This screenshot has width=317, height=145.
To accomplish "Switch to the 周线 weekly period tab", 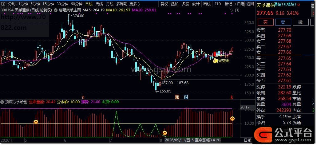I will (x=99, y=4).
